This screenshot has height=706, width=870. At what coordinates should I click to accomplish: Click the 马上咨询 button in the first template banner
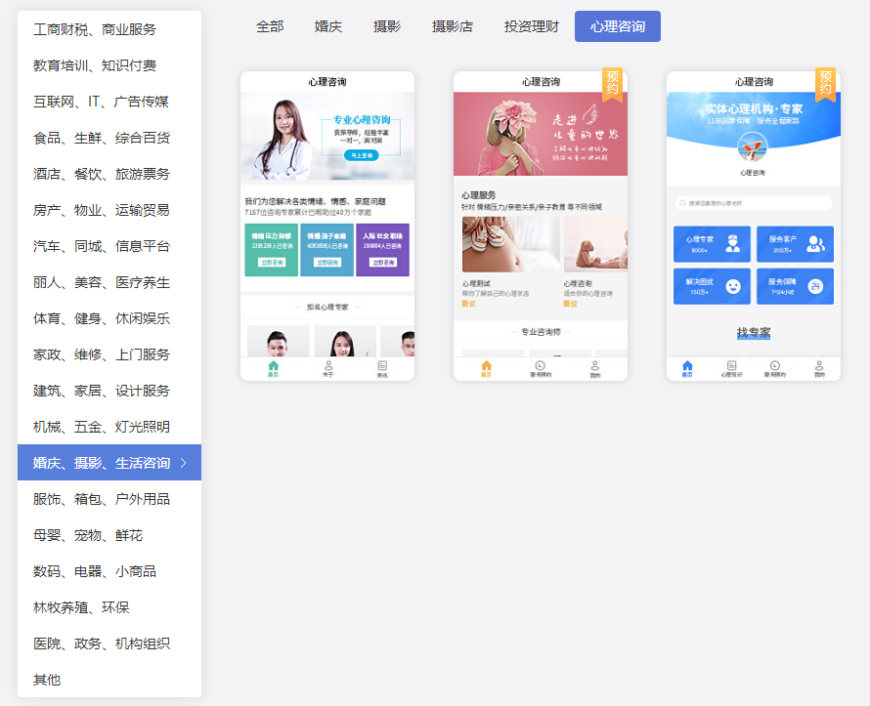[362, 156]
